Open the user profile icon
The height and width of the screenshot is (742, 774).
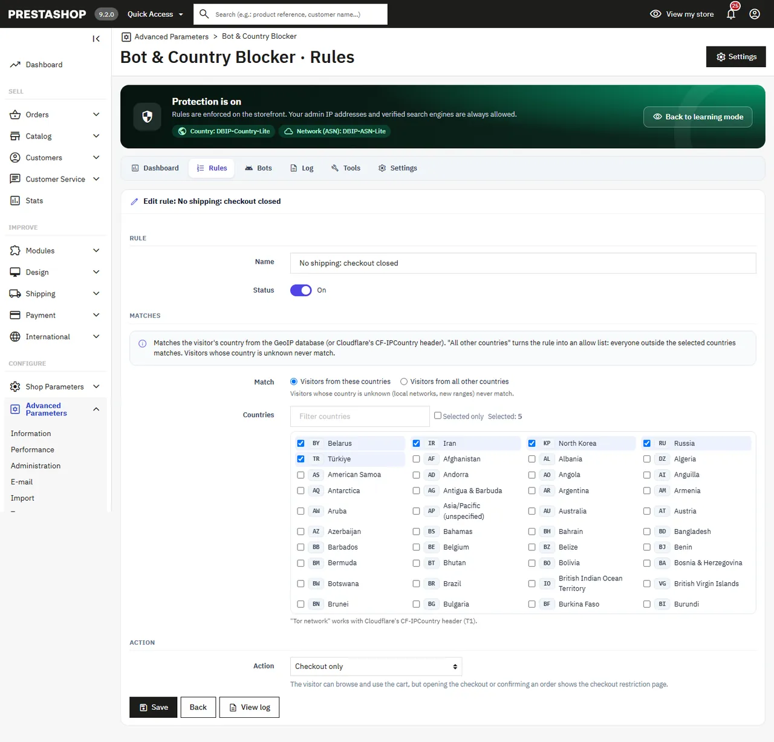point(755,14)
